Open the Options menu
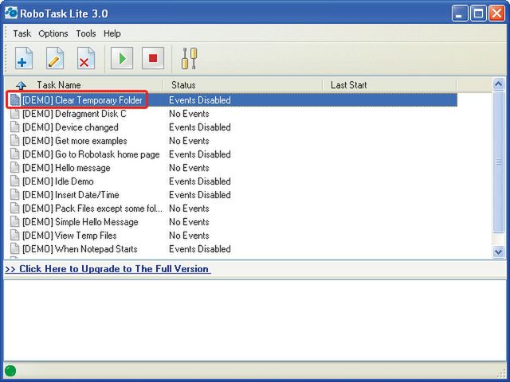The width and height of the screenshot is (510, 382). click(x=53, y=33)
